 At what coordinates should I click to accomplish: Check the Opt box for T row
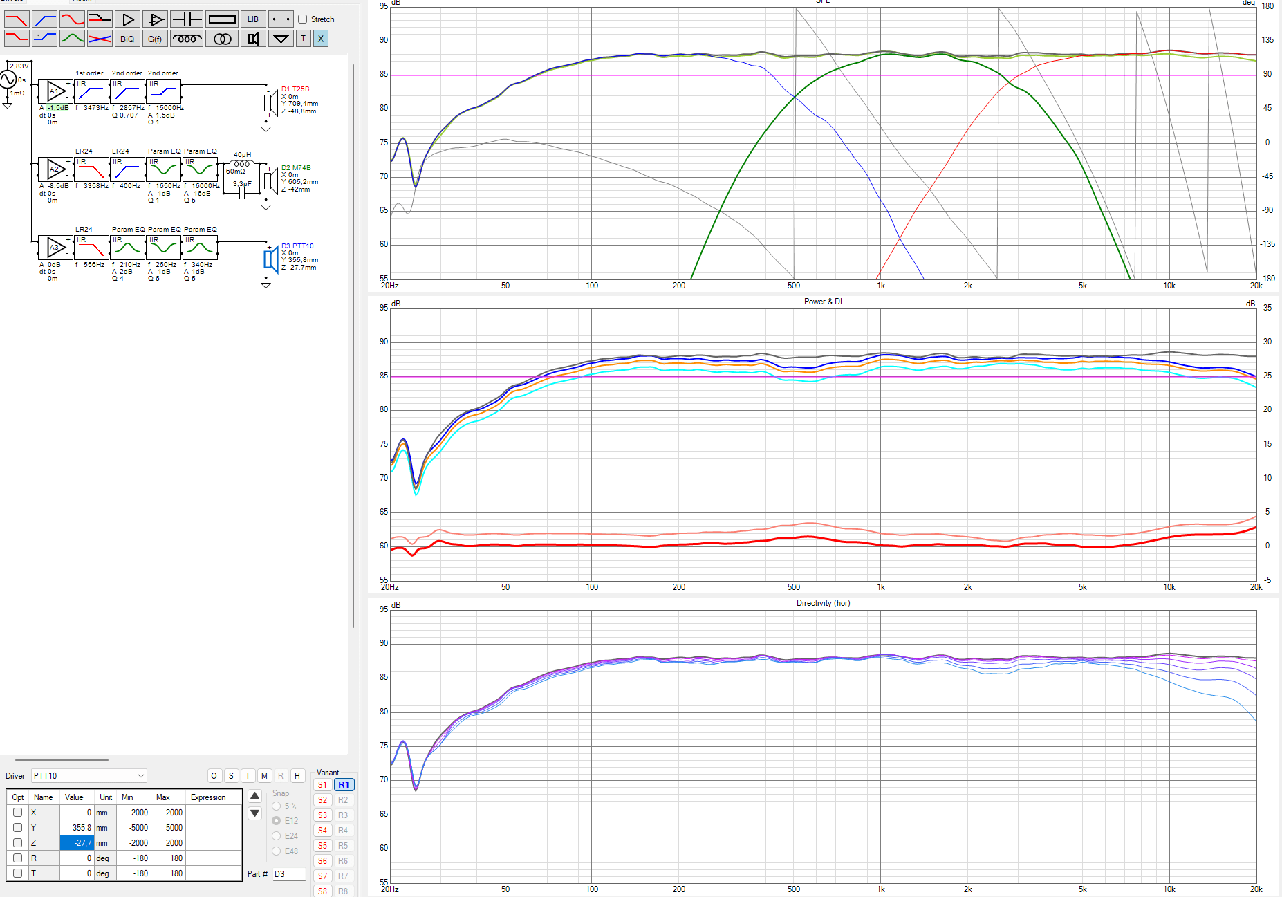18,873
